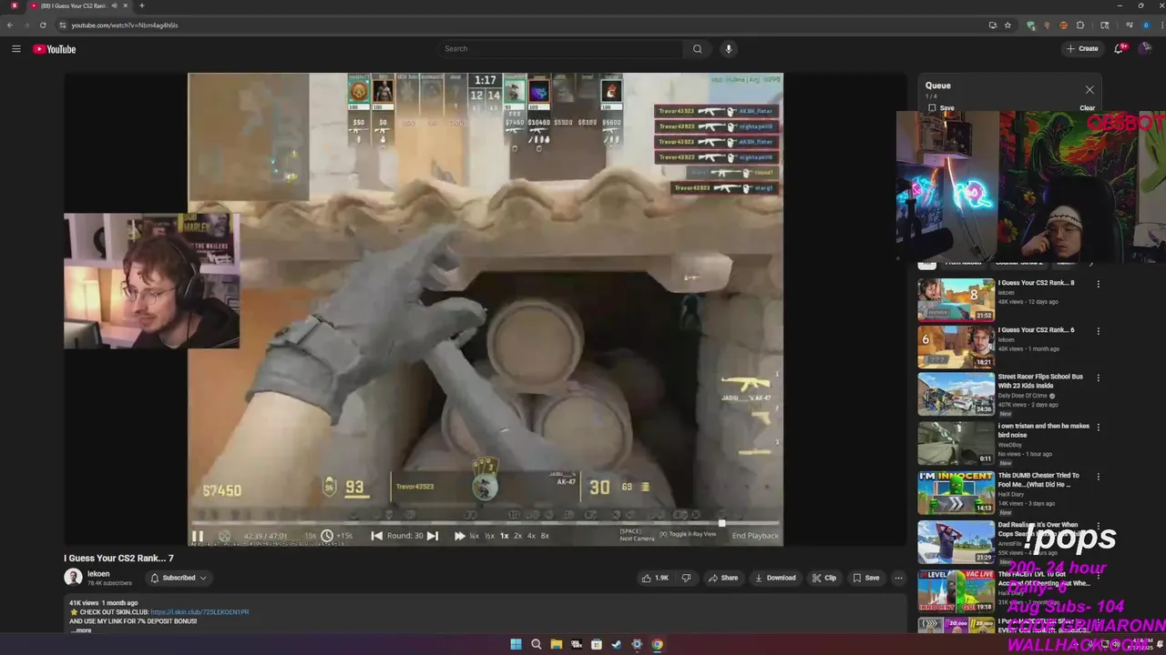Open options for 'Street Racer Flips School Bus'
Image resolution: width=1166 pixels, height=655 pixels.
click(x=1098, y=378)
